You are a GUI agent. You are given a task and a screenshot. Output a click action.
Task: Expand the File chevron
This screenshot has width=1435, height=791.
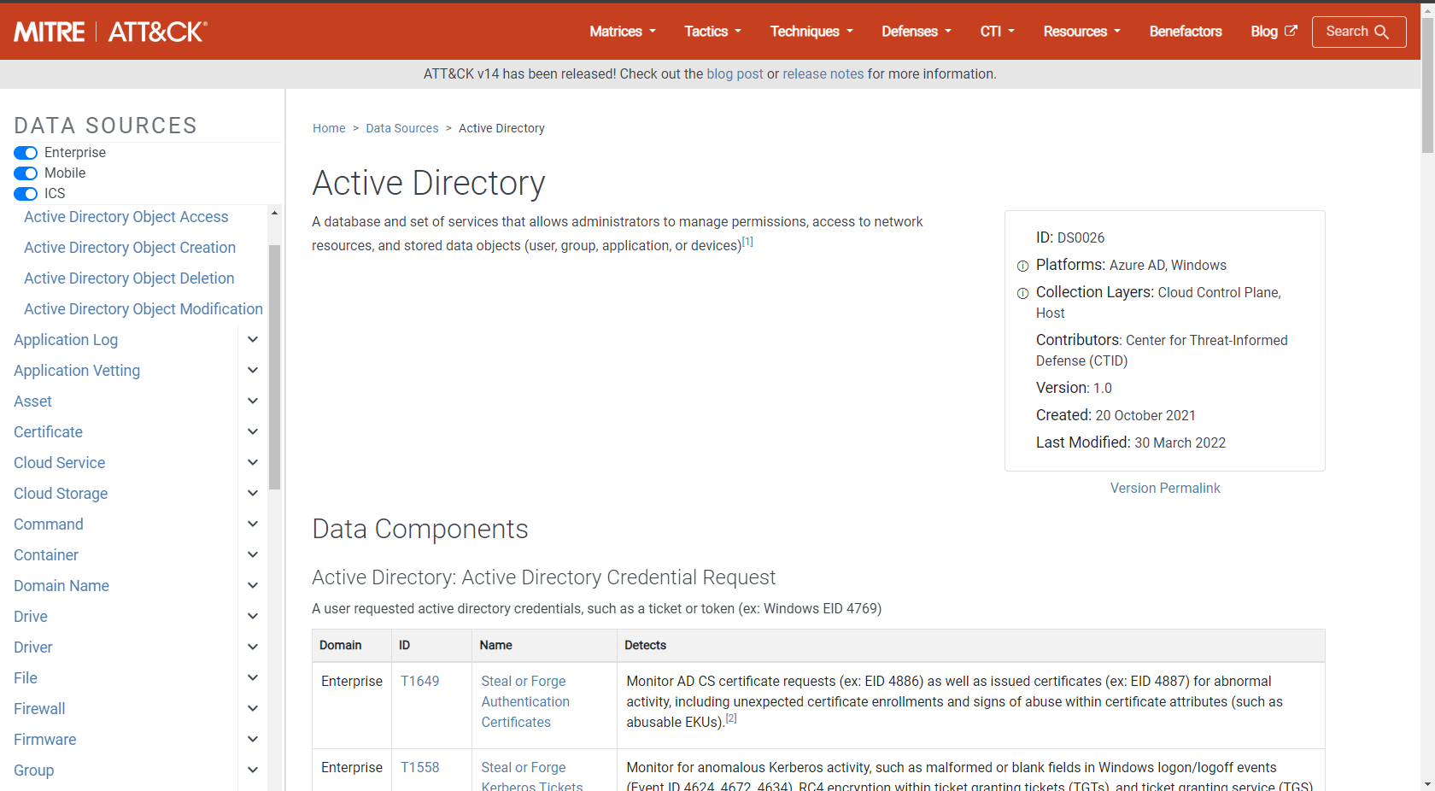253,677
